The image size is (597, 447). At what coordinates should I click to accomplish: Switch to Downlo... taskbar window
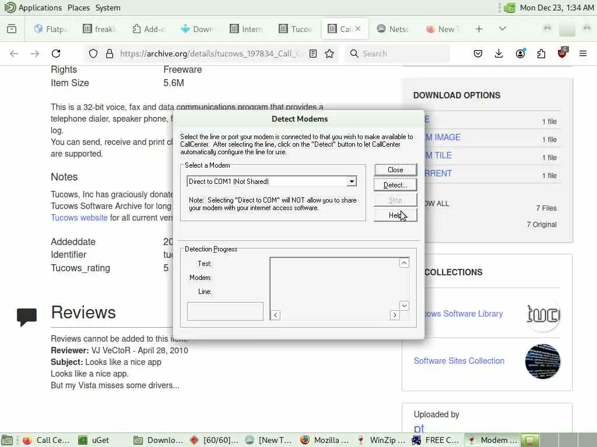[159, 440]
